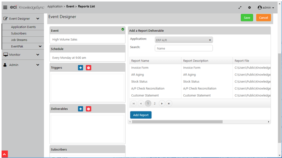282x158 pixels.
Task: Select EventPak sidebar item
Action: [x=17, y=46]
